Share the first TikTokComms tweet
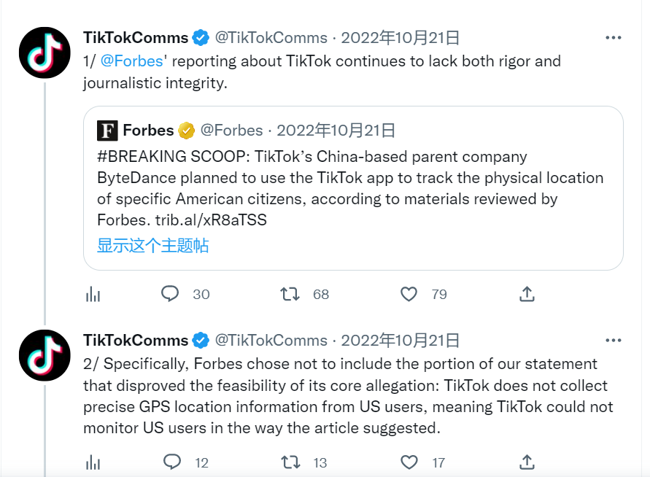 click(x=527, y=294)
